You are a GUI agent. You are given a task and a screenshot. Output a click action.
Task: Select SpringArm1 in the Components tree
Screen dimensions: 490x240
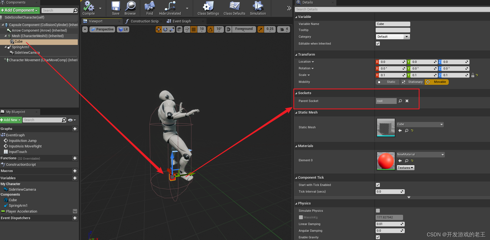coord(20,47)
